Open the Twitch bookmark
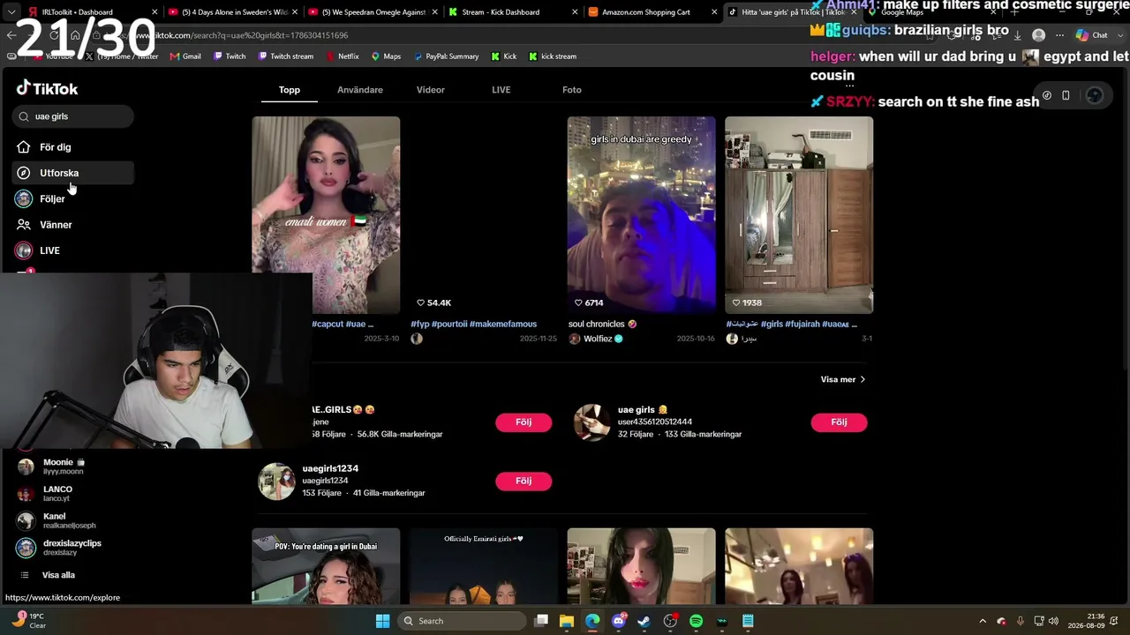The height and width of the screenshot is (635, 1130). coord(229,56)
